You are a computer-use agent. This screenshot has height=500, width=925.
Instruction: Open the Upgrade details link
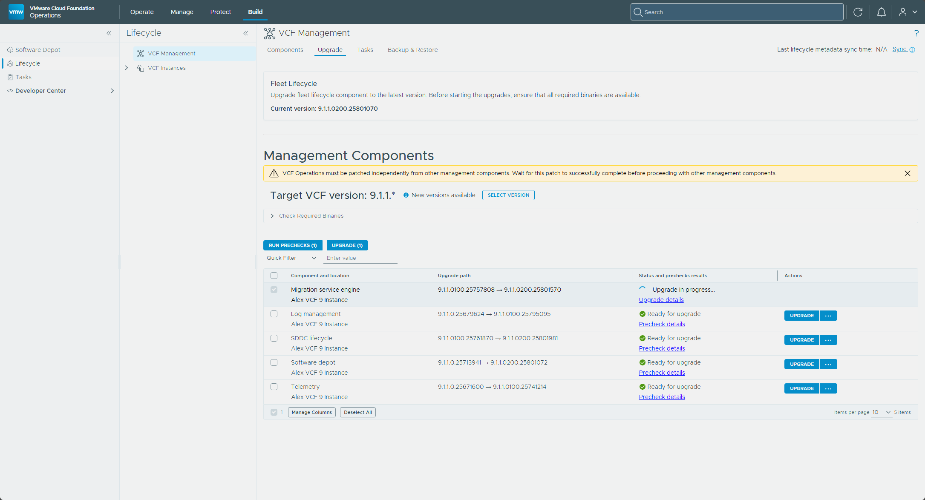[x=661, y=300]
